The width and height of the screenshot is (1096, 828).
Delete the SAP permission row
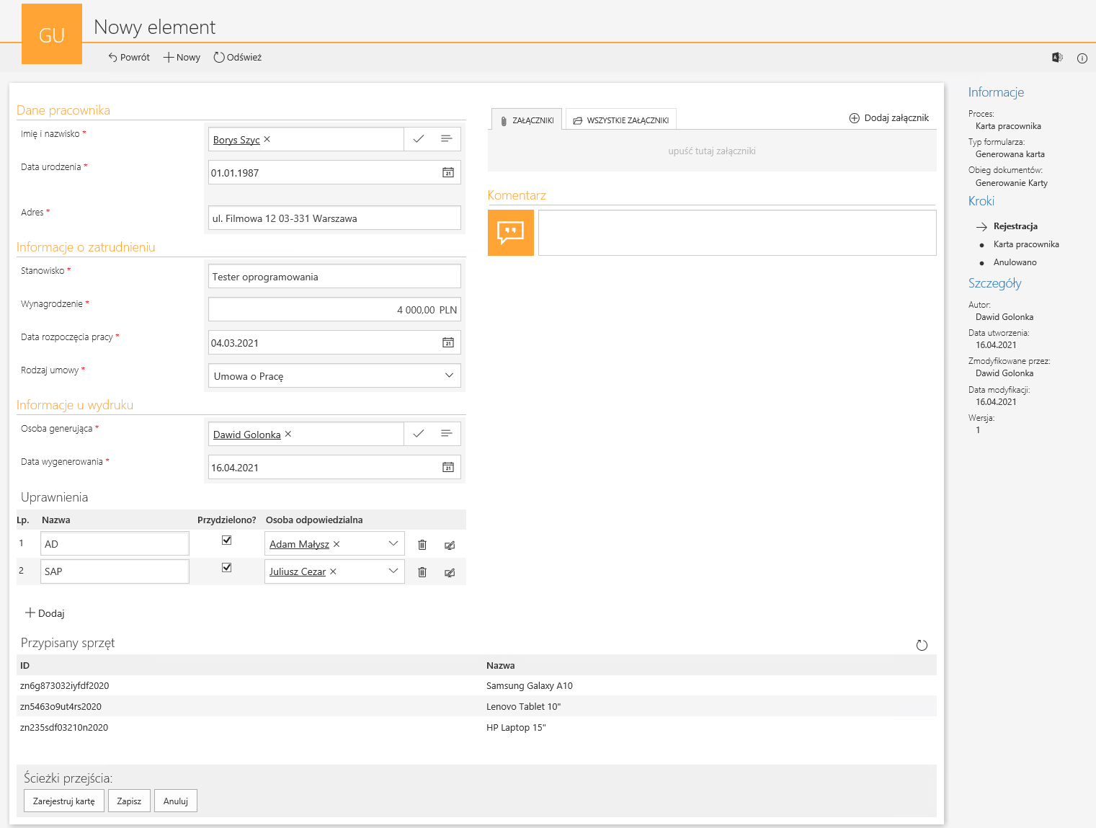(x=422, y=572)
